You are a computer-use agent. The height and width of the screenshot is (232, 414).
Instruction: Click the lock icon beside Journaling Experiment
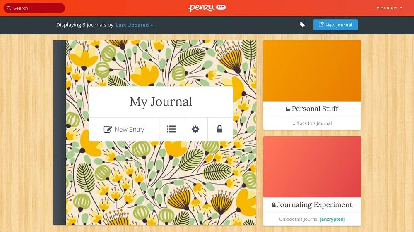(x=274, y=205)
